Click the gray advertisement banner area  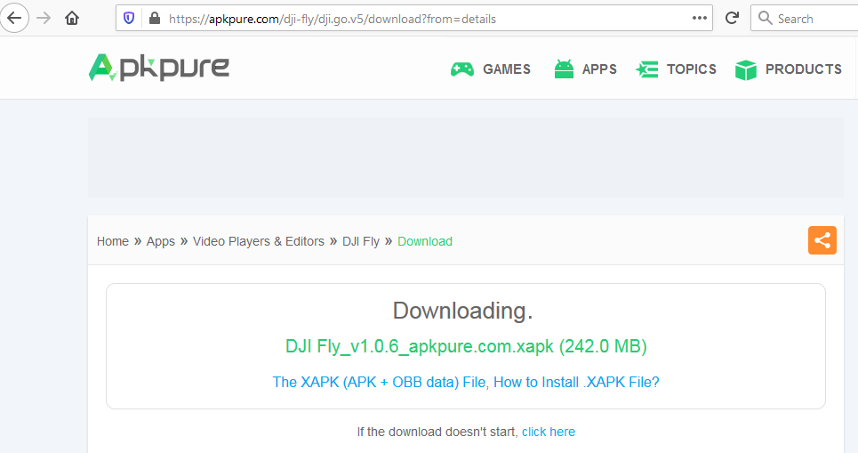click(x=466, y=158)
